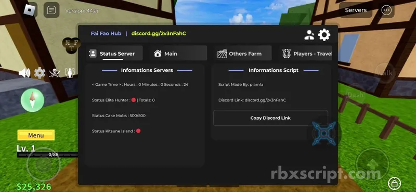This screenshot has width=416, height=192.
Task: Tap the jump arrow button
Action: 372,164
